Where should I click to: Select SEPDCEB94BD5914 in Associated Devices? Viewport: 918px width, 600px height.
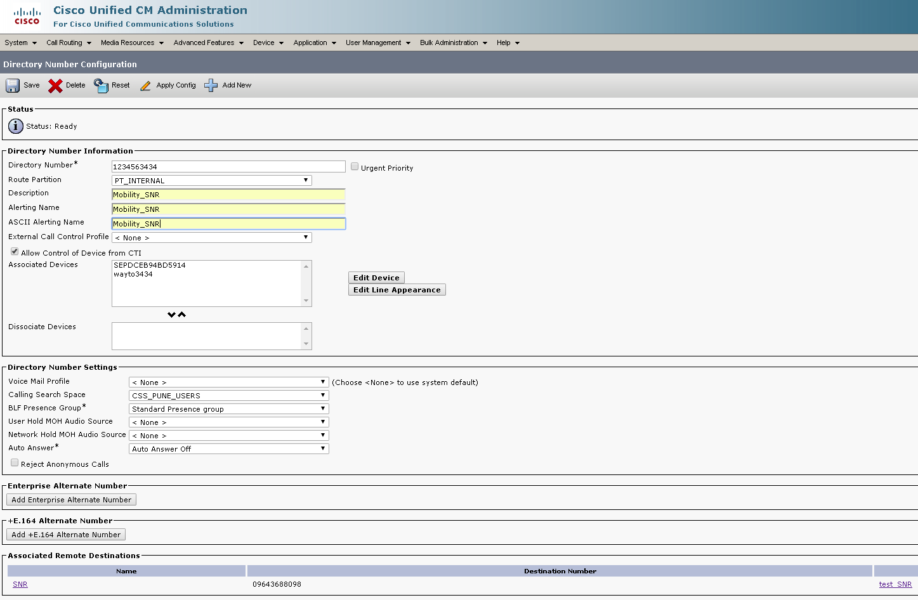pyautogui.click(x=150, y=265)
